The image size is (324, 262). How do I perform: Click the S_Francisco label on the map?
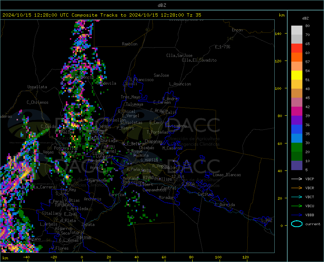pos(141,80)
